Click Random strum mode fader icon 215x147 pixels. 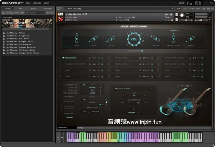tap(101, 111)
